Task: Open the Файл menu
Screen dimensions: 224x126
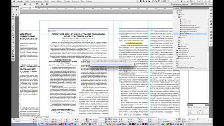Action: [x=27, y=1]
